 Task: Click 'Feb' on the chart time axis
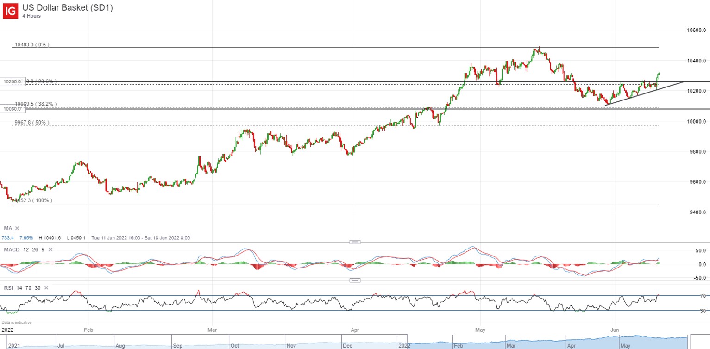(89, 330)
